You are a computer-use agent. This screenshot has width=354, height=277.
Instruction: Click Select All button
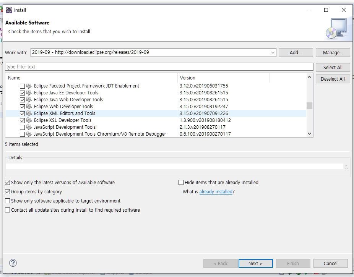click(333, 68)
